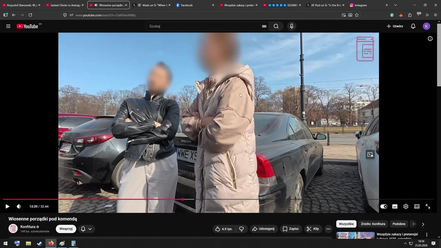This screenshot has height=248, width=441.
Task: Mute the video volume
Action: click(19, 206)
